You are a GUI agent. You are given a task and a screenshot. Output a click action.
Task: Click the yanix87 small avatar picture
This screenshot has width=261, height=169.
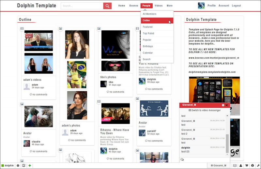[142, 133]
